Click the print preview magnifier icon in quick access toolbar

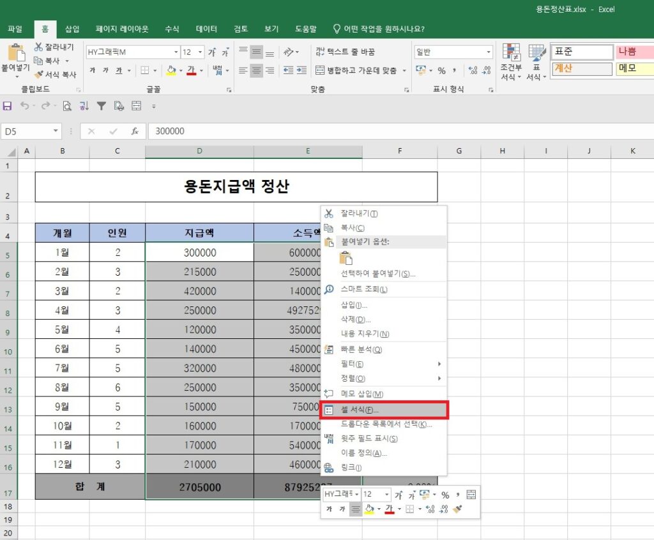[66, 106]
